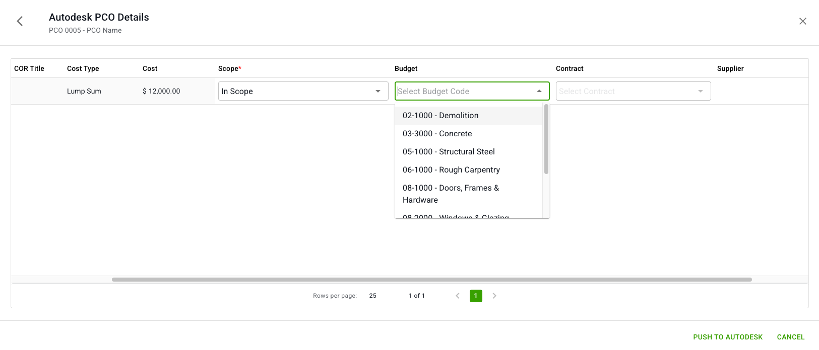Click the back arrow icon
The image size is (819, 350).
[20, 21]
